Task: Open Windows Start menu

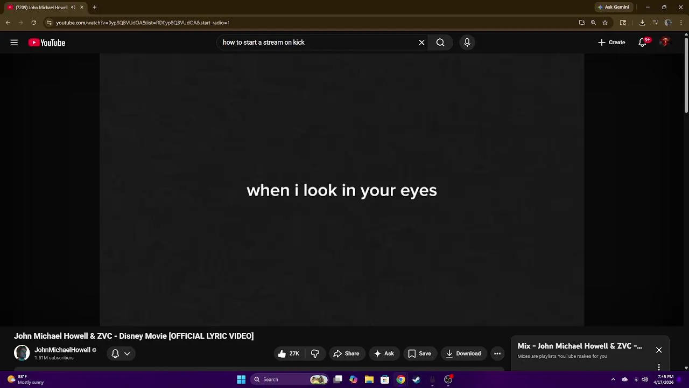Action: [x=241, y=379]
